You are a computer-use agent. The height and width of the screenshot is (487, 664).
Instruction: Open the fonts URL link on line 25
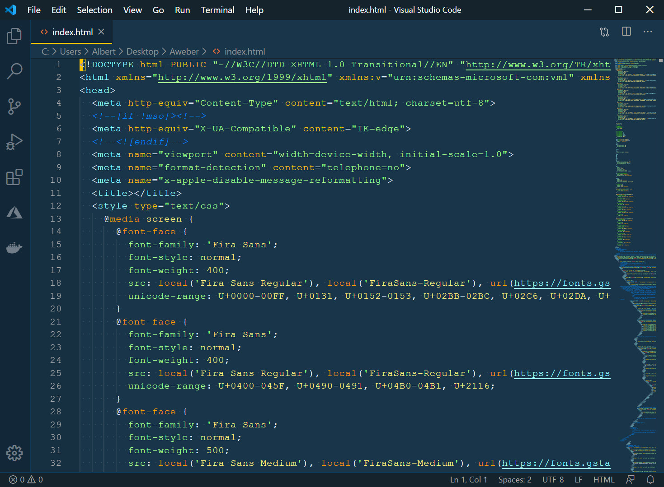pyautogui.click(x=562, y=373)
